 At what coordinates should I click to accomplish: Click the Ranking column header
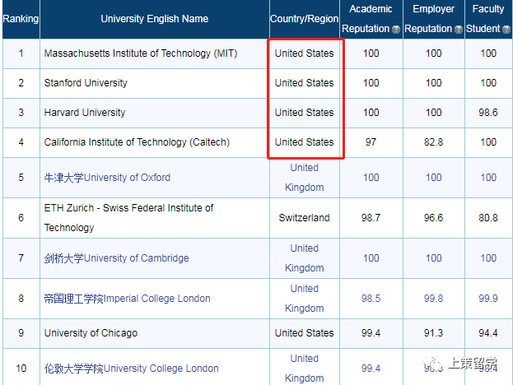[21, 19]
